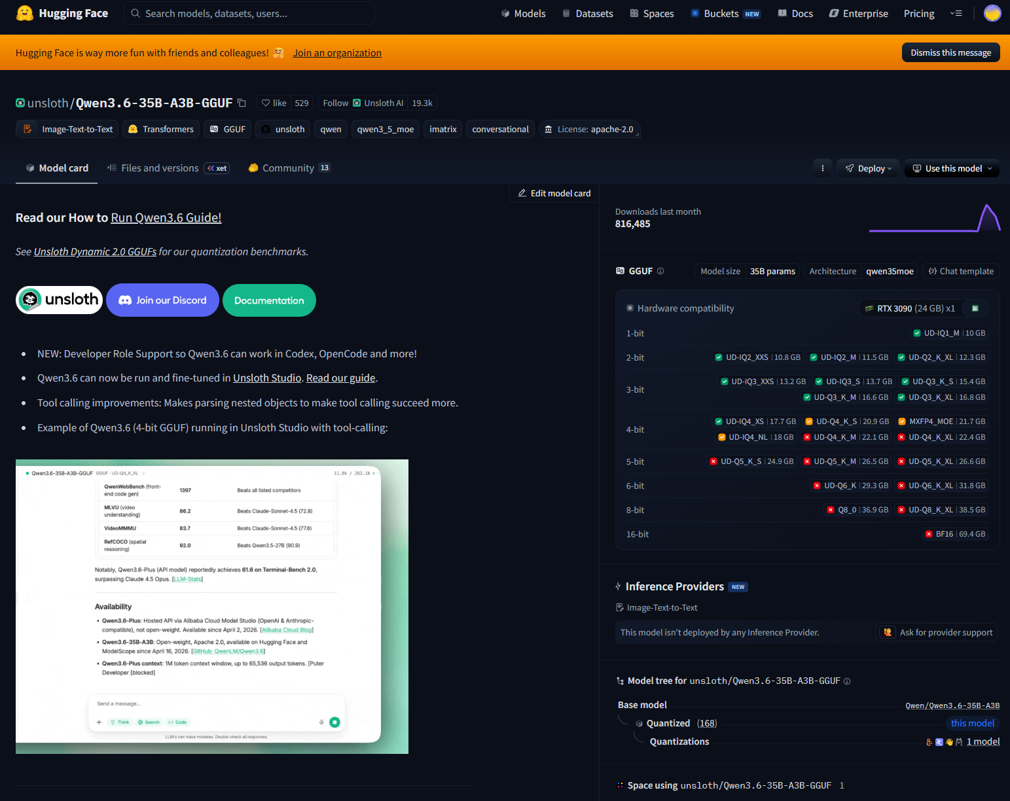Click the downloads trend chart

(x=935, y=218)
